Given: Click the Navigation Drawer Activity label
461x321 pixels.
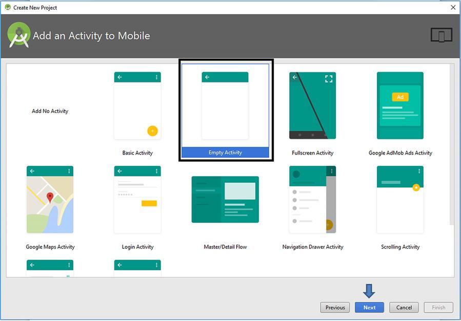Looking at the screenshot, I should (312, 247).
